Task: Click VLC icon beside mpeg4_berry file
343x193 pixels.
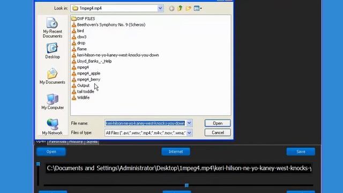Action: (x=74, y=79)
